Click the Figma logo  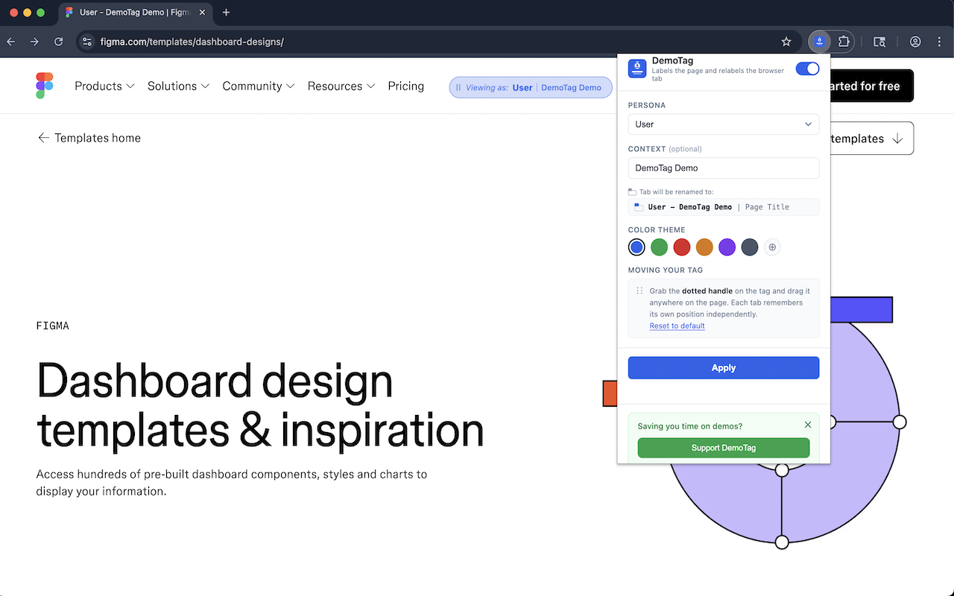[45, 86]
